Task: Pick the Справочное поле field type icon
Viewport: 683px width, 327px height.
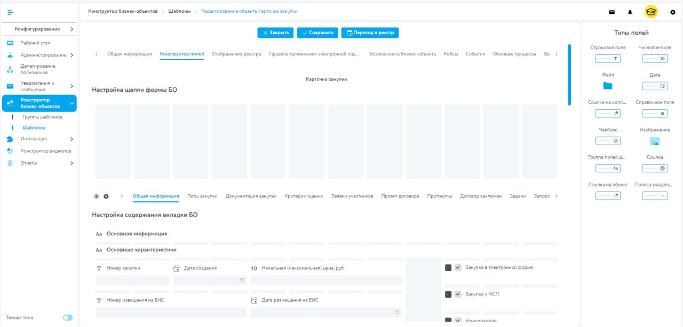Action: (x=655, y=113)
